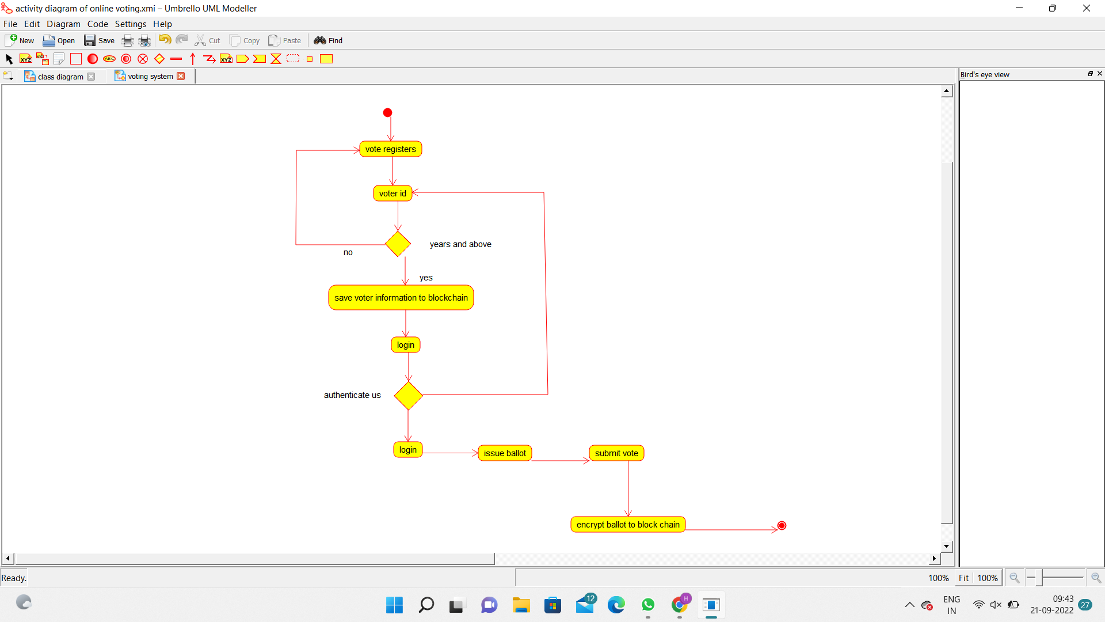The height and width of the screenshot is (622, 1105).
Task: Select the Initial Activity red circle tool
Action: click(x=93, y=59)
